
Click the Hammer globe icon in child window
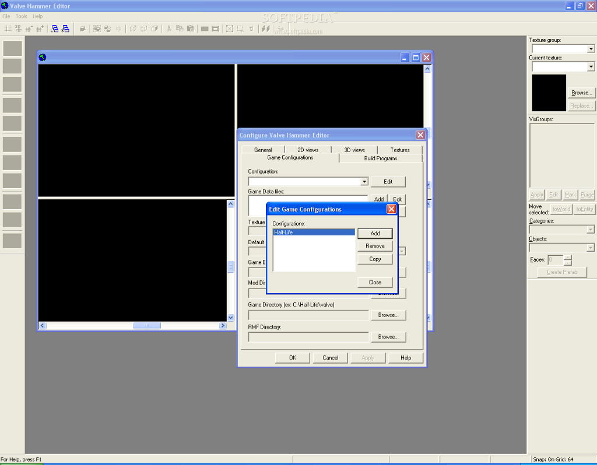pyautogui.click(x=42, y=57)
